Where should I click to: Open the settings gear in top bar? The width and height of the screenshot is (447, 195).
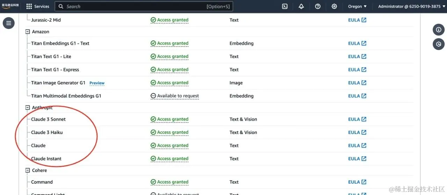(334, 6)
